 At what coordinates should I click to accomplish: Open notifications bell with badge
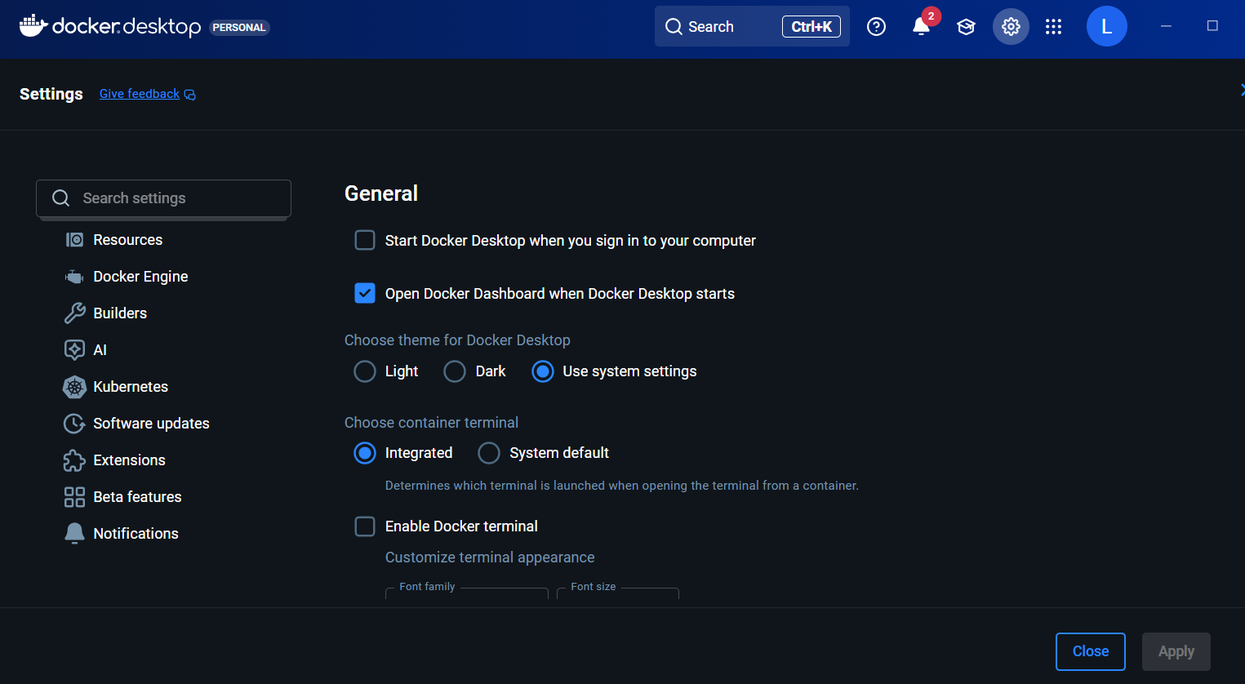(921, 26)
